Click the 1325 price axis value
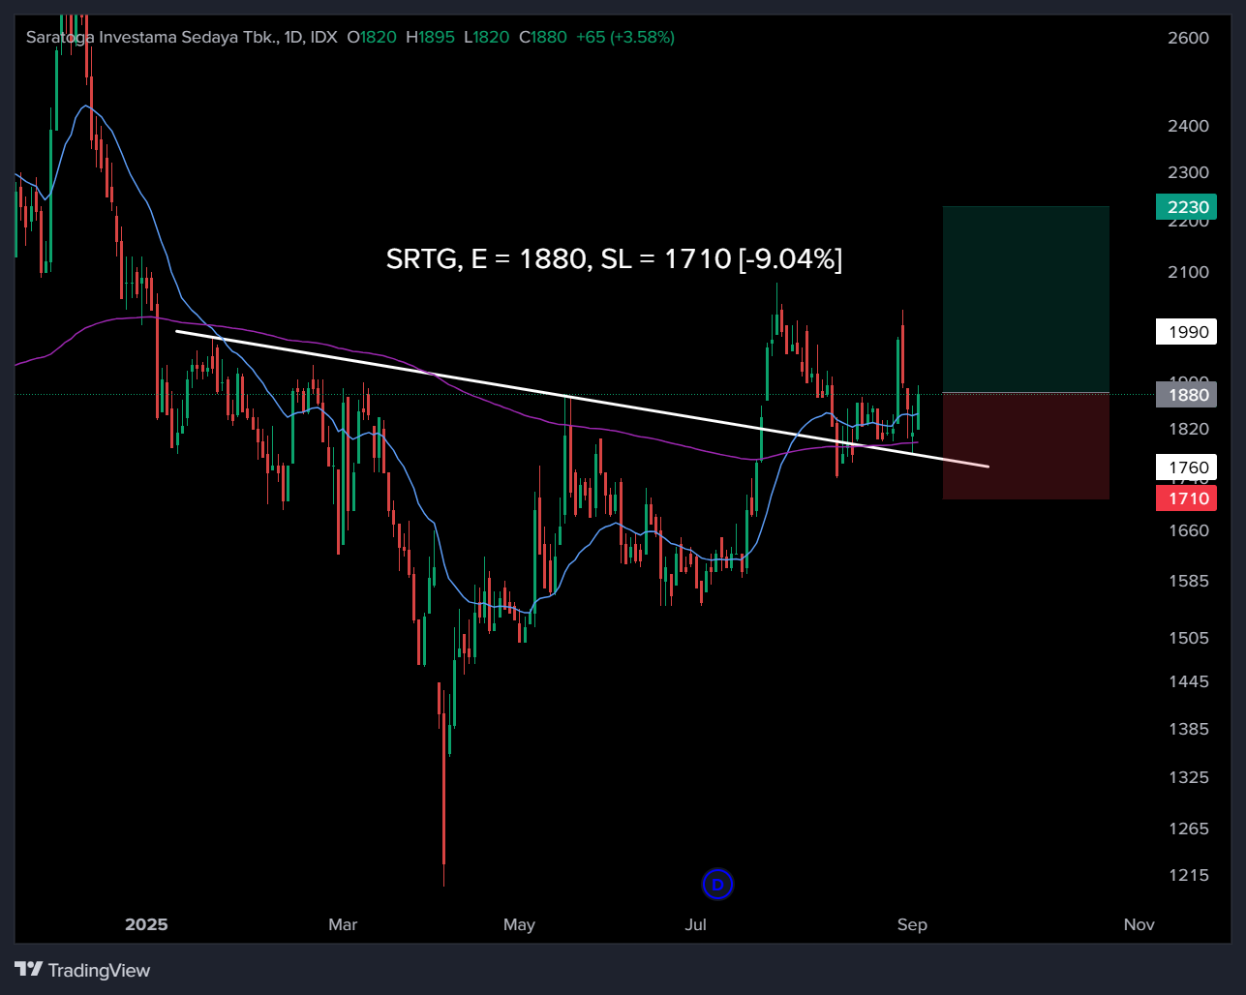The width and height of the screenshot is (1246, 995). coord(1188,777)
